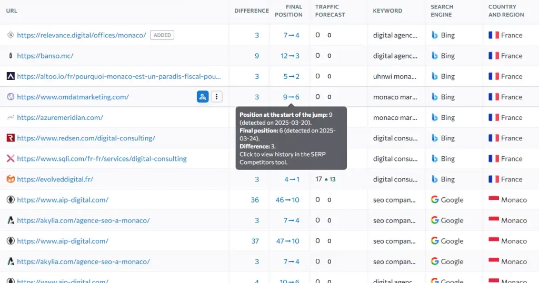The image size is (539, 283).
Task: Click the 4→1 final position value
Action: [x=292, y=179]
